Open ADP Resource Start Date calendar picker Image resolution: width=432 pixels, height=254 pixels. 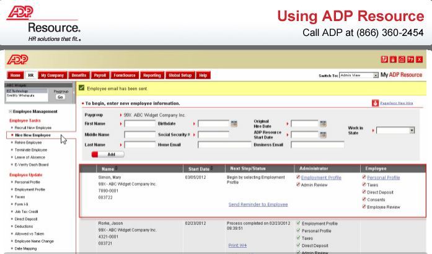[x=323, y=134]
